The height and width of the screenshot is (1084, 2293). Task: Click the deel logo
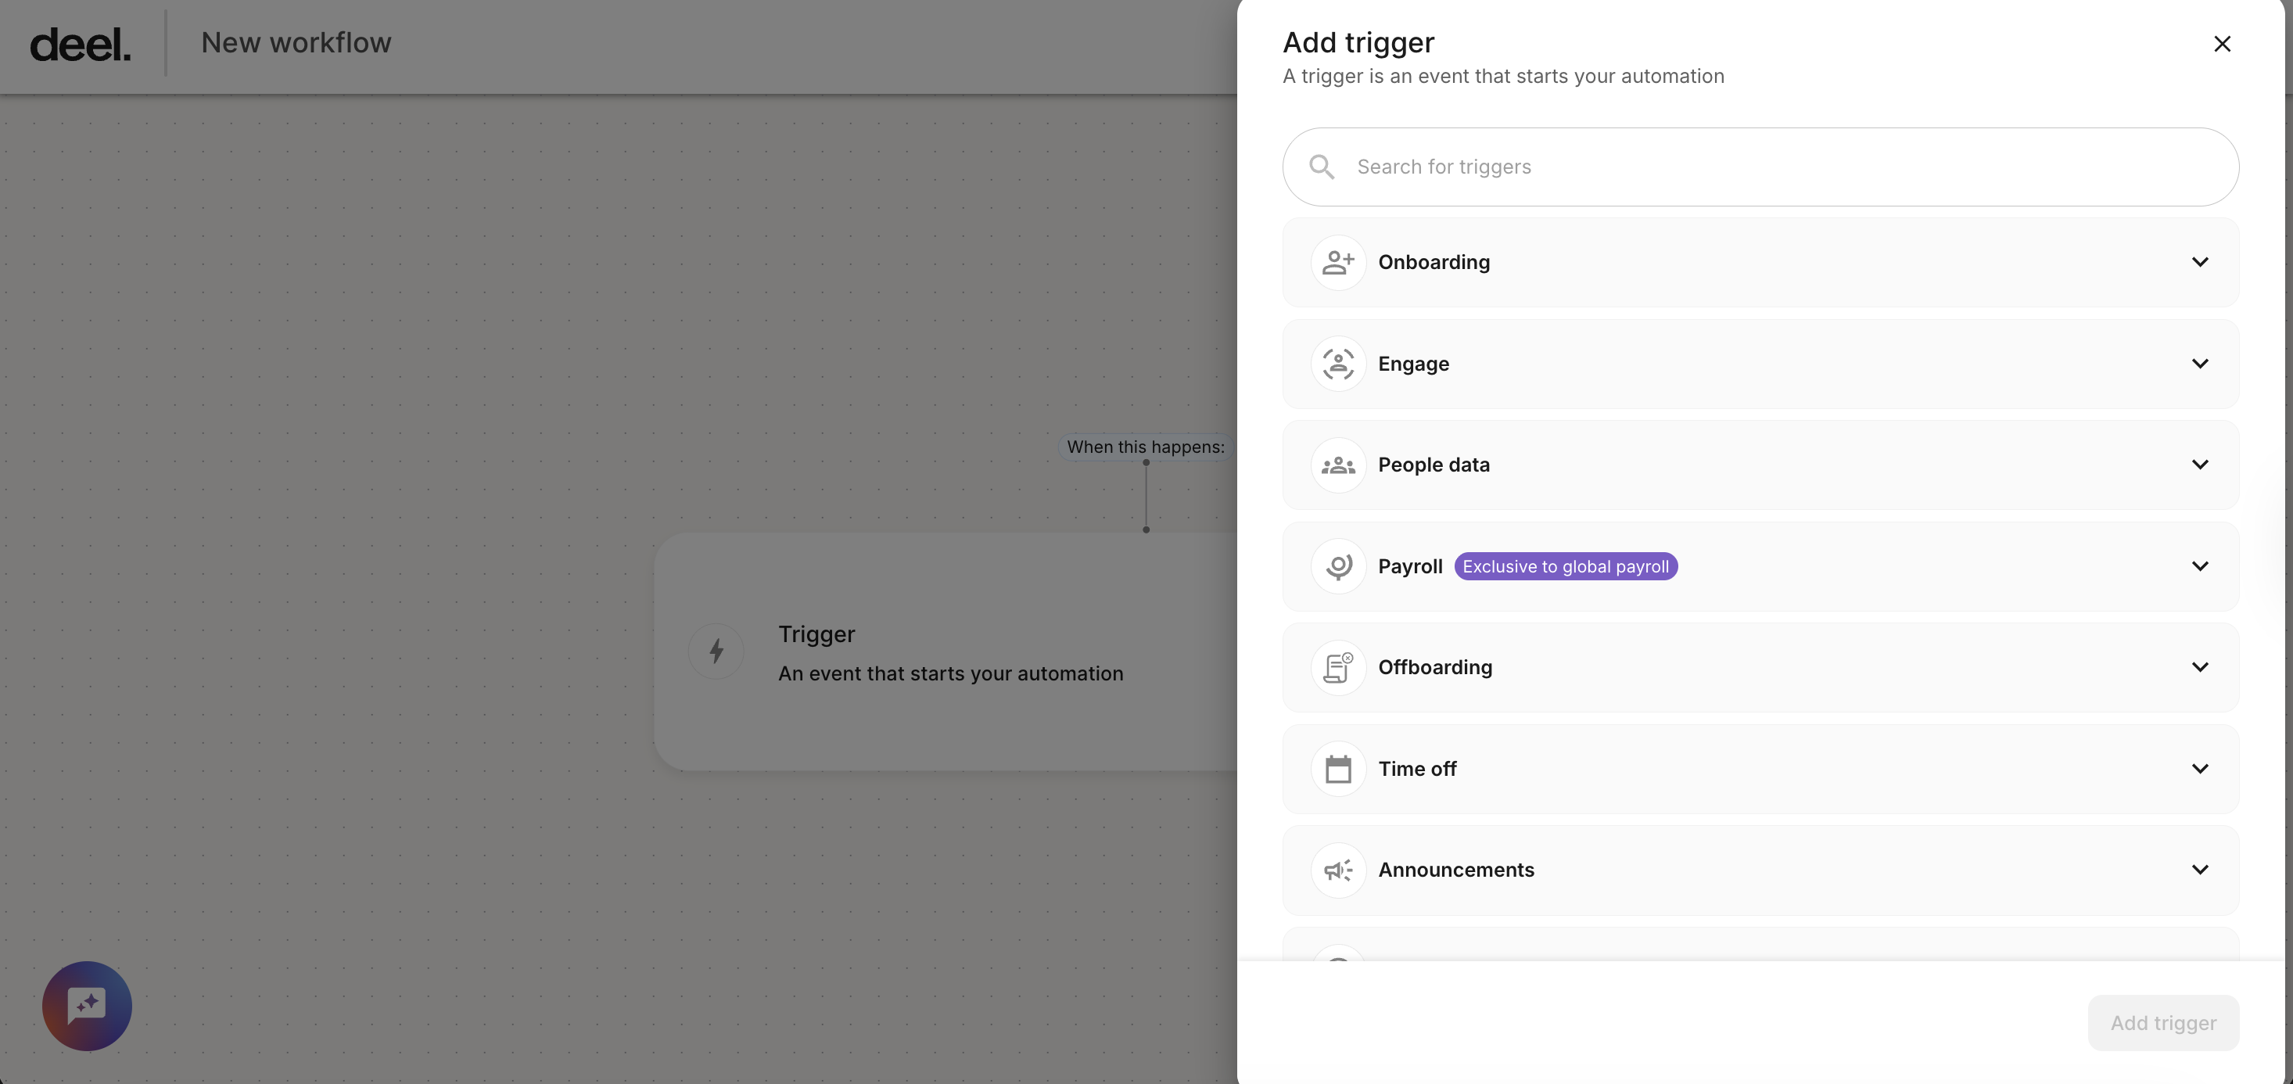coord(80,41)
